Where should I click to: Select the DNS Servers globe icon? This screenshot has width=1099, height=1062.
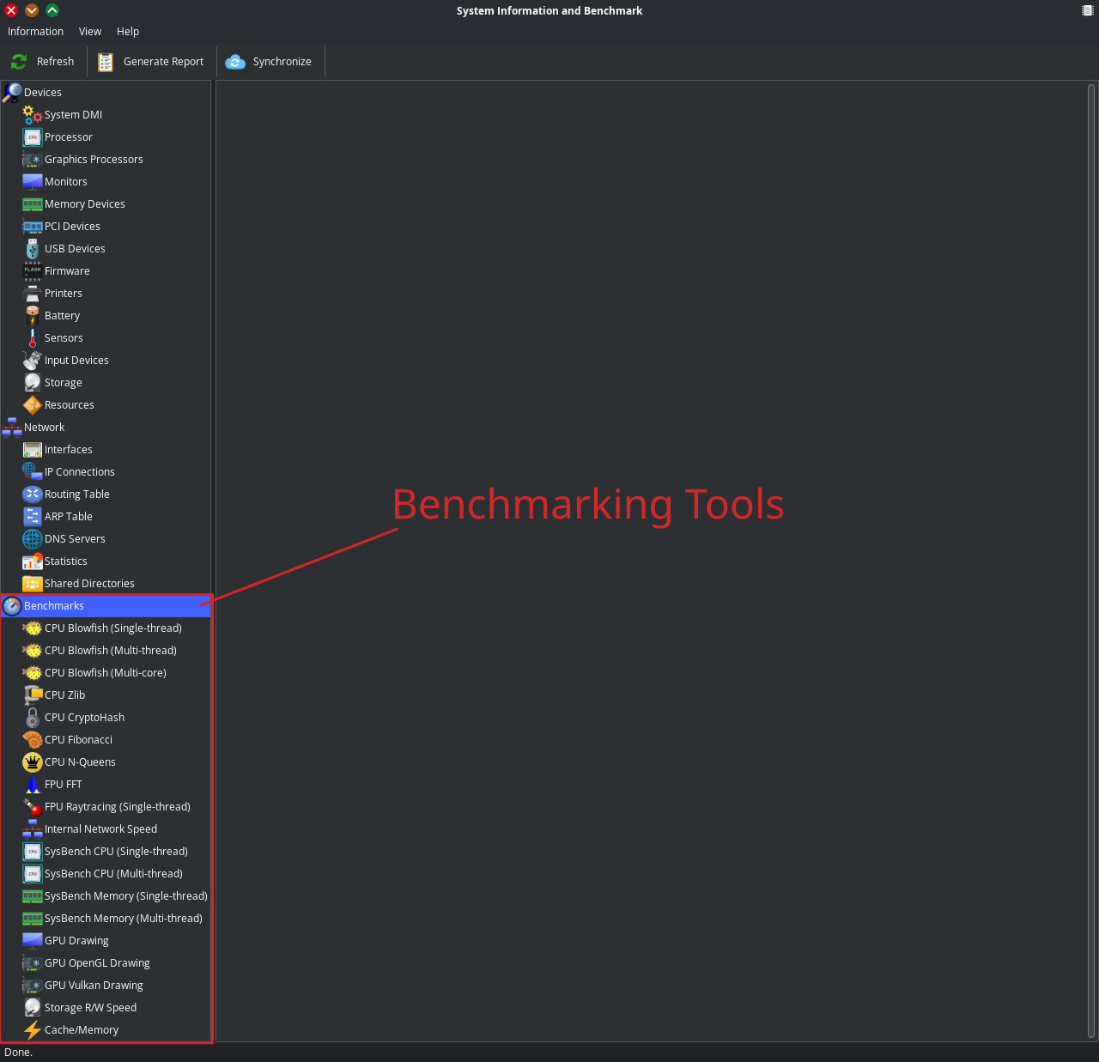(x=33, y=539)
